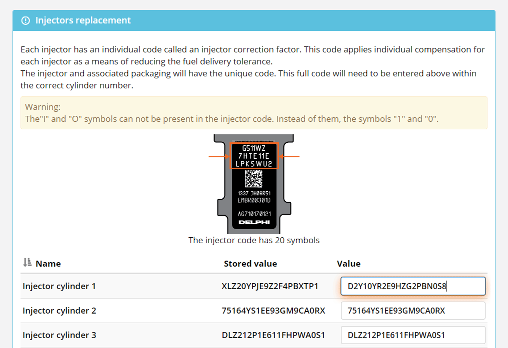The height and width of the screenshot is (348, 508).
Task: Click the yellow Warning message box
Action: (253, 113)
